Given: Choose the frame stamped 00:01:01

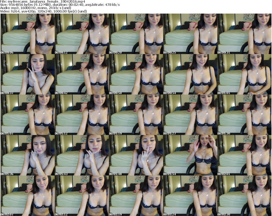Looking at the screenshot, I should [244, 74].
